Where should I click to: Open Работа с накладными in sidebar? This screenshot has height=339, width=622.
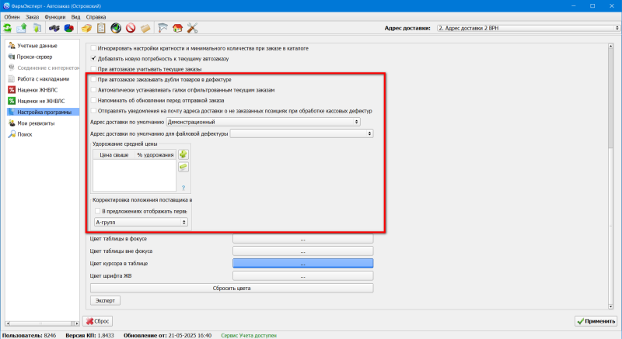coord(43,79)
